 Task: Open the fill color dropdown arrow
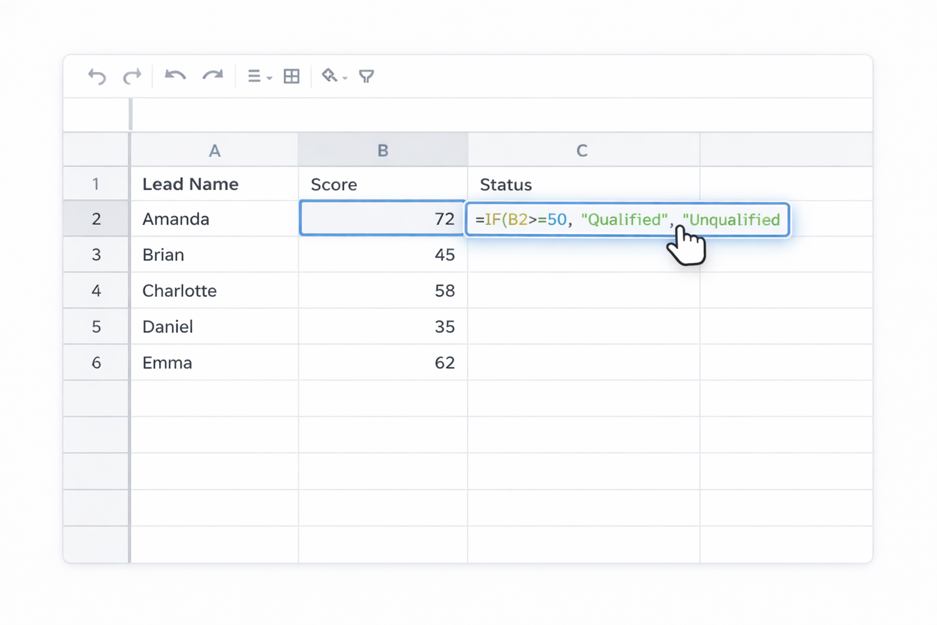(345, 78)
